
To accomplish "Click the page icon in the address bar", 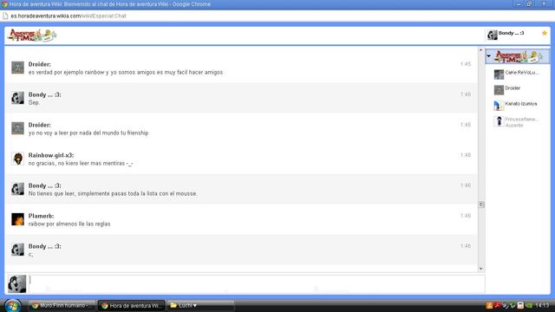I will pos(5,16).
